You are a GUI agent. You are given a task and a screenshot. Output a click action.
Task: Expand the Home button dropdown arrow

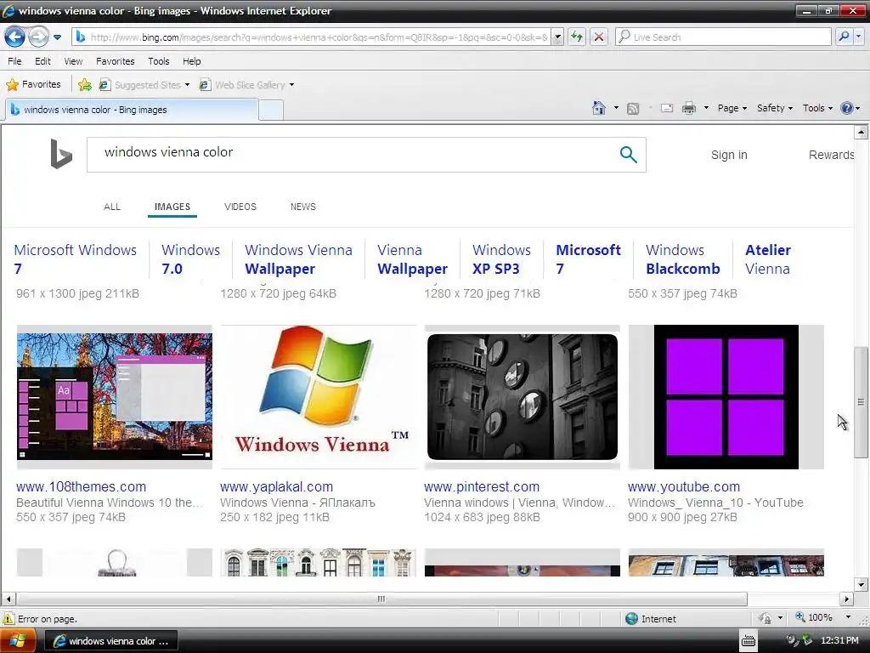(616, 108)
